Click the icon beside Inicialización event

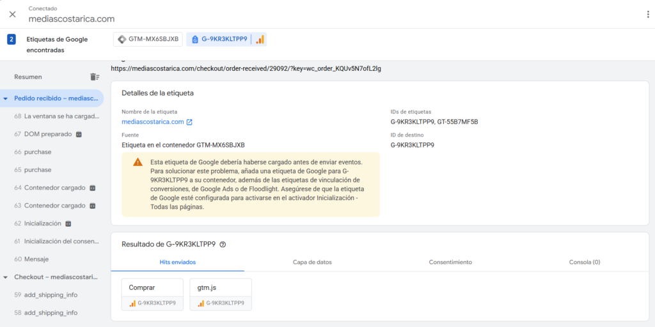[x=68, y=224]
